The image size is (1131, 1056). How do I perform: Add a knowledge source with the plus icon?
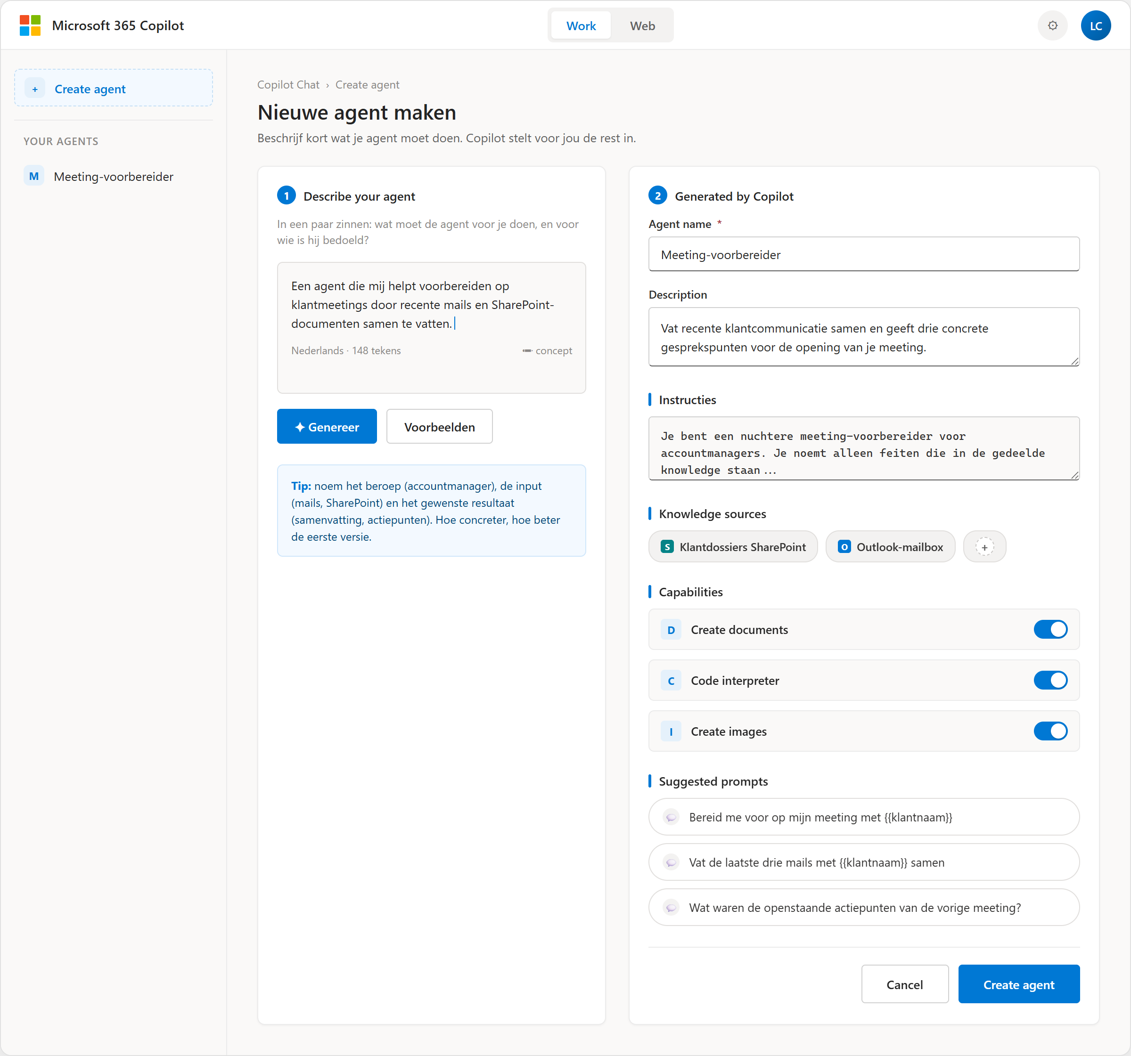point(984,546)
